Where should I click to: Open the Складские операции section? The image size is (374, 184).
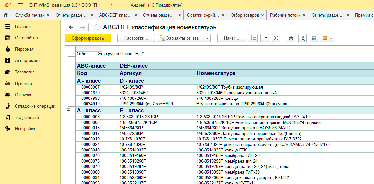click(x=35, y=106)
